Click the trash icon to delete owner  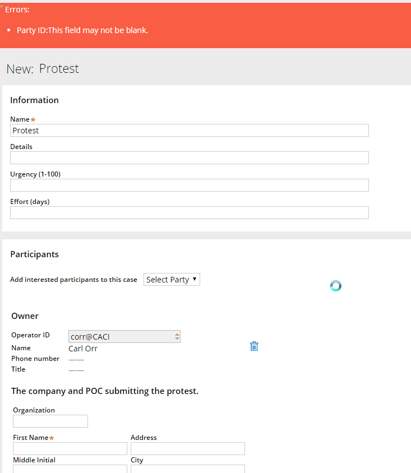(x=254, y=346)
